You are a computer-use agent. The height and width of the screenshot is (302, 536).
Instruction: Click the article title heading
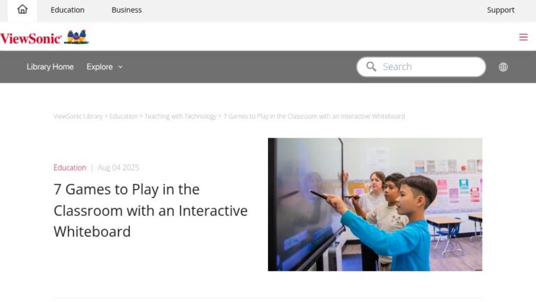[x=151, y=210]
